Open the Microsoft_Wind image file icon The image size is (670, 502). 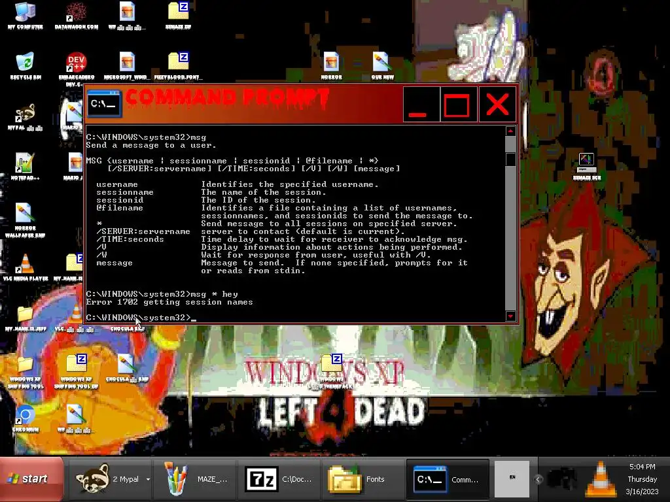click(126, 65)
